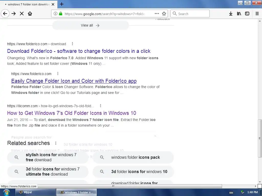
Task: Search 3d folder icons for windows 10 suggestion
Action: pyautogui.click(x=133, y=171)
